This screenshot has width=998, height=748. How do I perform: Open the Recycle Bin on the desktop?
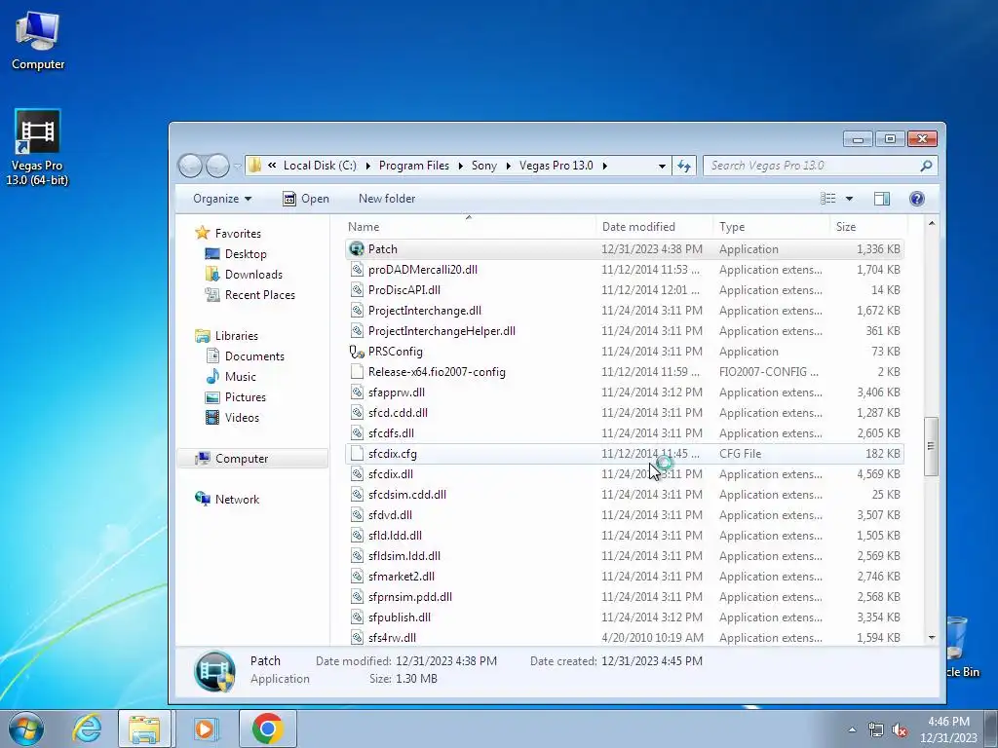962,648
